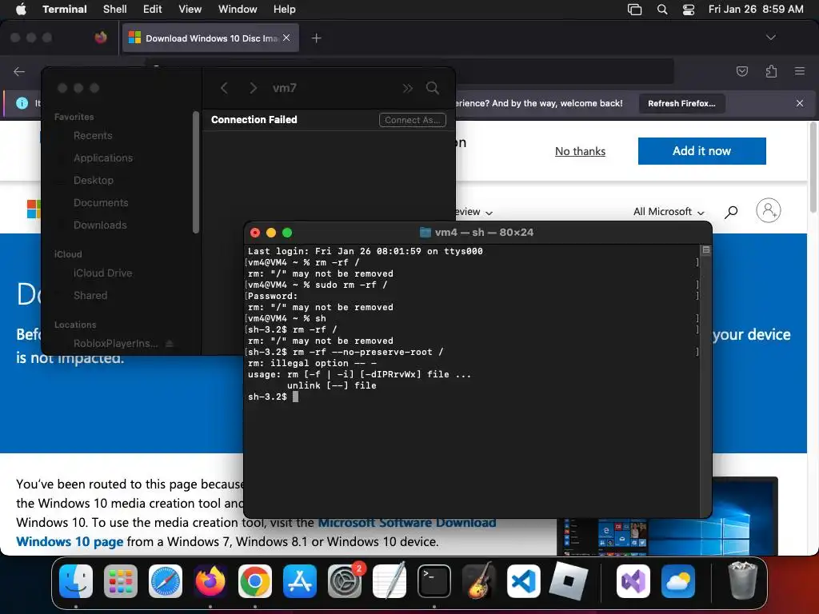
Task: Open Firefox hamburger application menu
Action: tap(800, 71)
